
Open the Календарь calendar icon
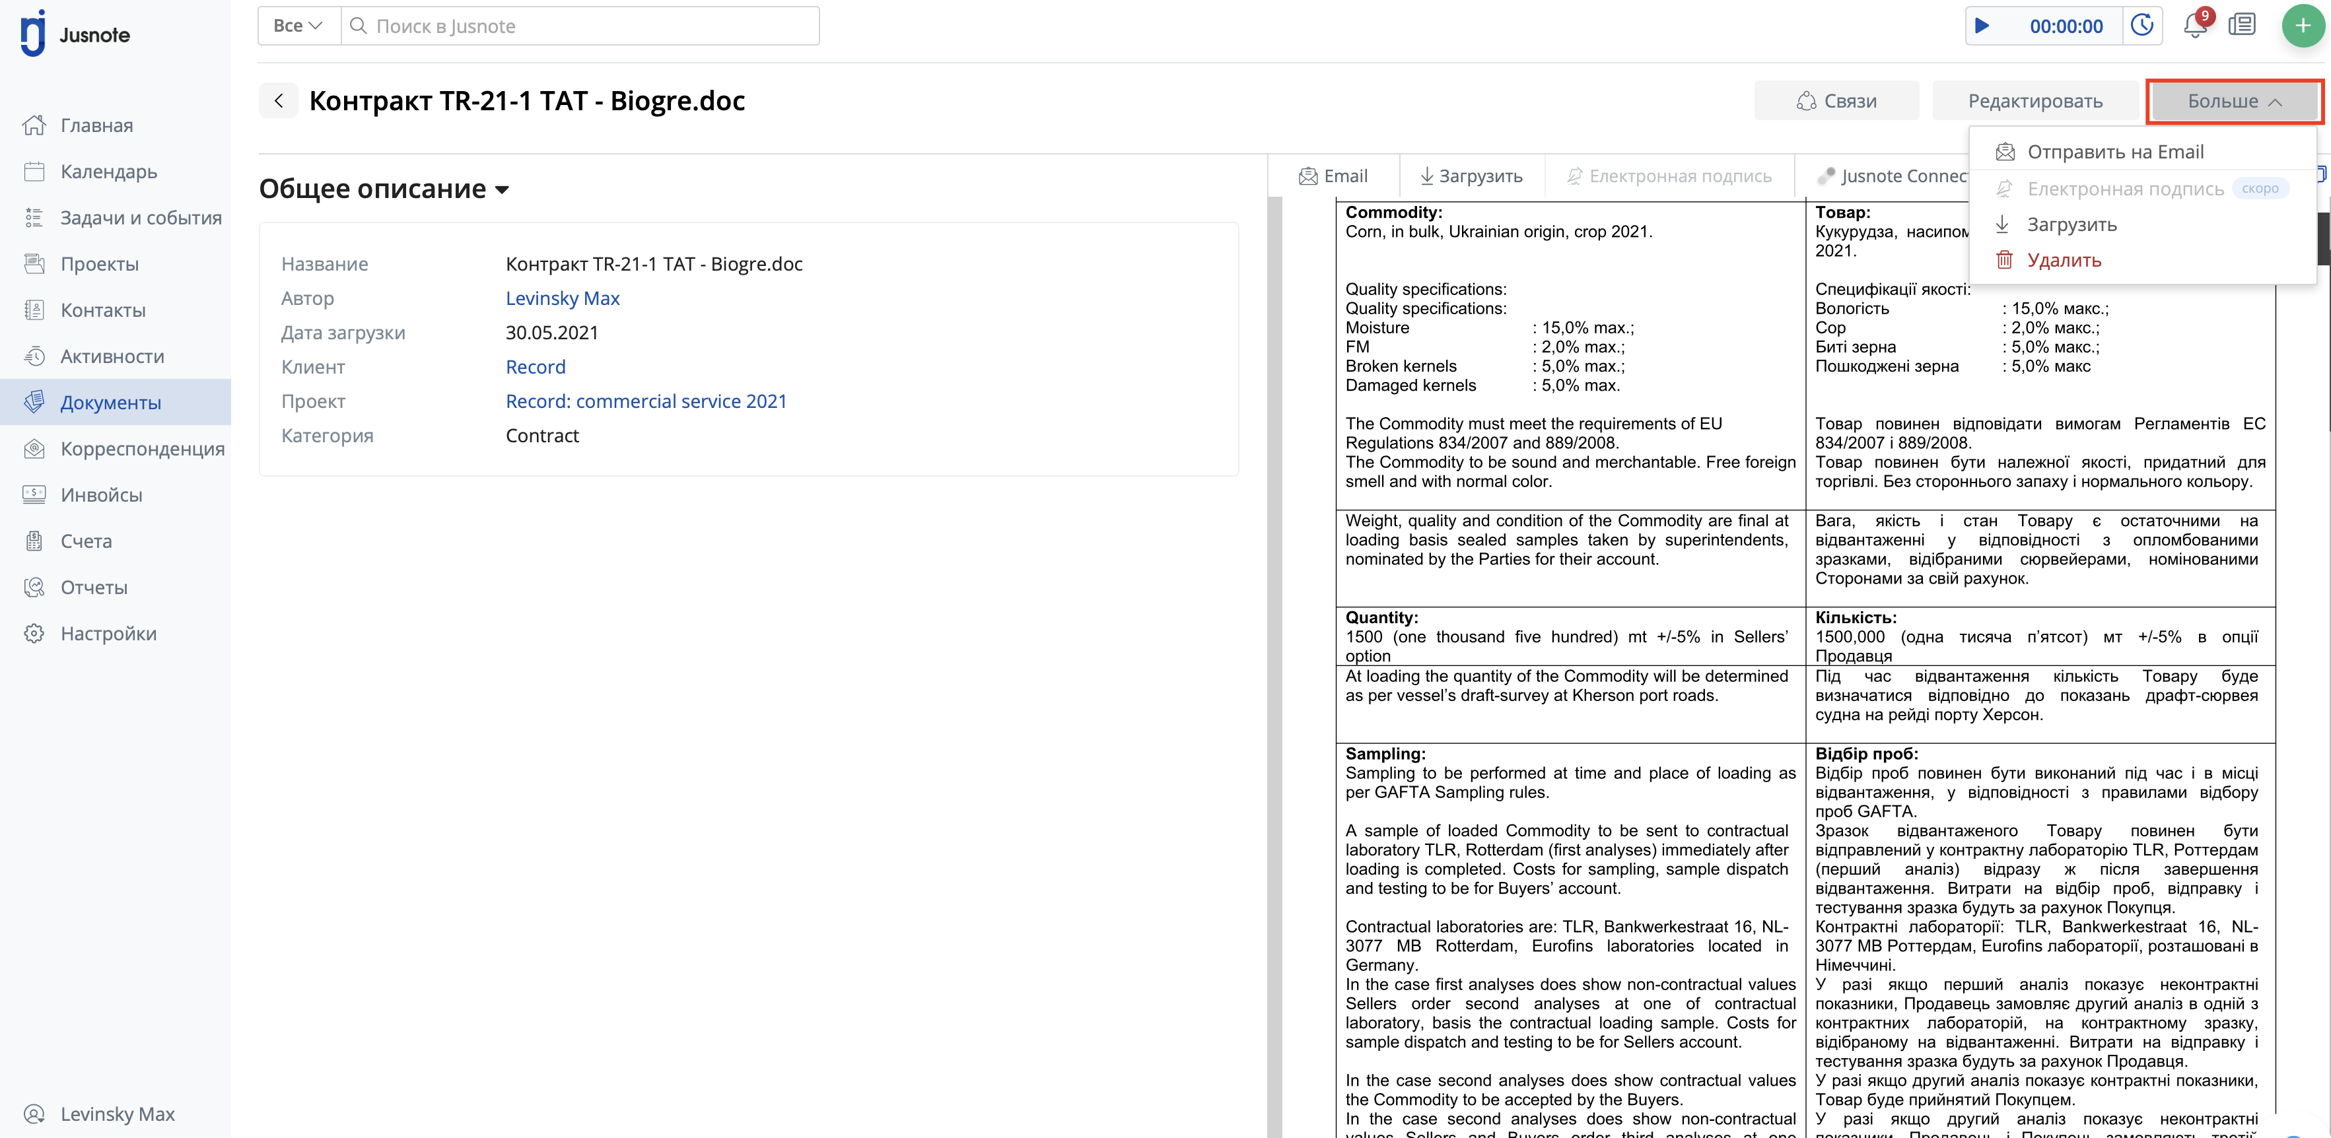34,171
